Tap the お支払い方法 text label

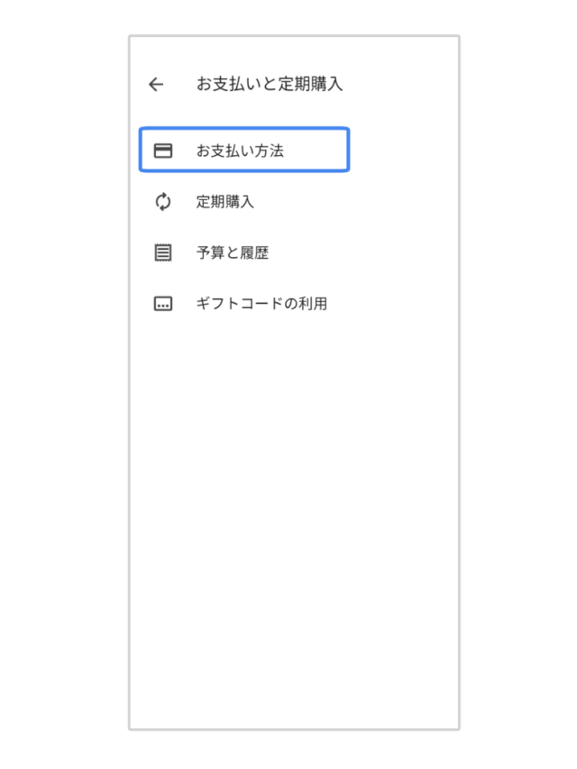coord(240,151)
